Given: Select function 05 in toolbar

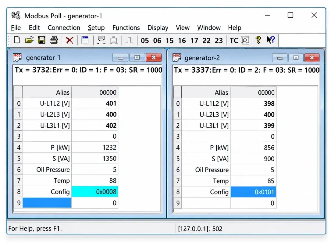Looking at the screenshot, I should [x=145, y=40].
